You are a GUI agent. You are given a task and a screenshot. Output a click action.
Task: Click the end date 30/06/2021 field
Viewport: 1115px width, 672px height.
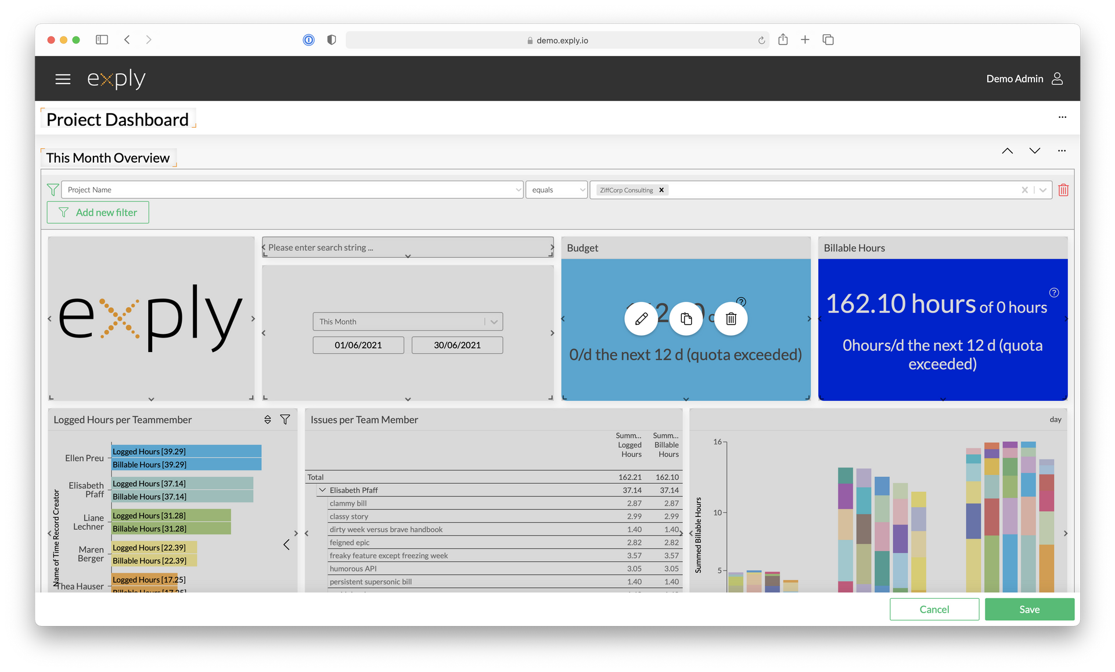coord(458,345)
